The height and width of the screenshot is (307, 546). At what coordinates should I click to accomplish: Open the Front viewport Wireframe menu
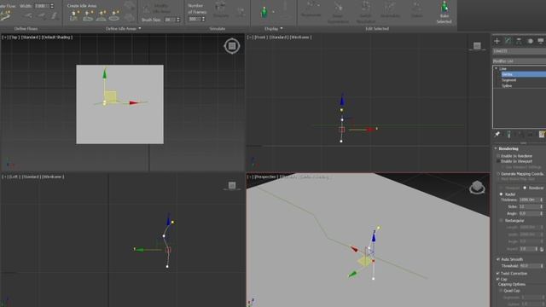pos(300,37)
